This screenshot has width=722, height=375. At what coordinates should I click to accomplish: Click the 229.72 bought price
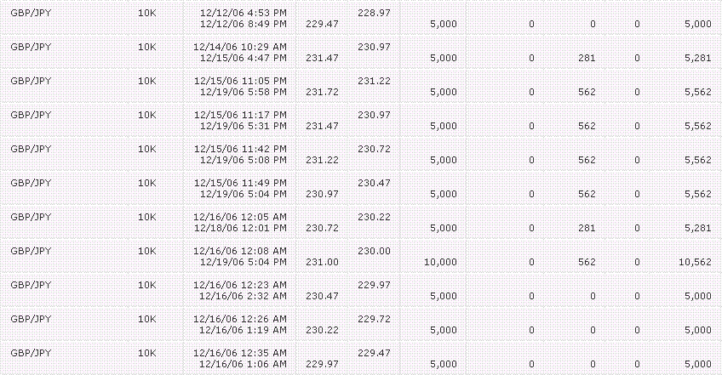[374, 320]
